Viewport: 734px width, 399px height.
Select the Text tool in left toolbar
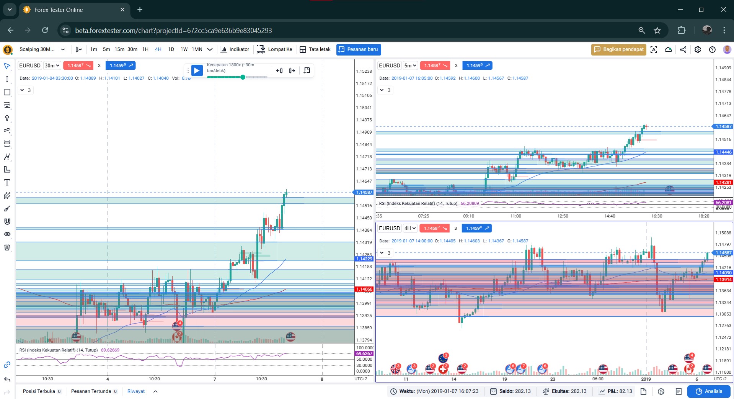click(7, 183)
